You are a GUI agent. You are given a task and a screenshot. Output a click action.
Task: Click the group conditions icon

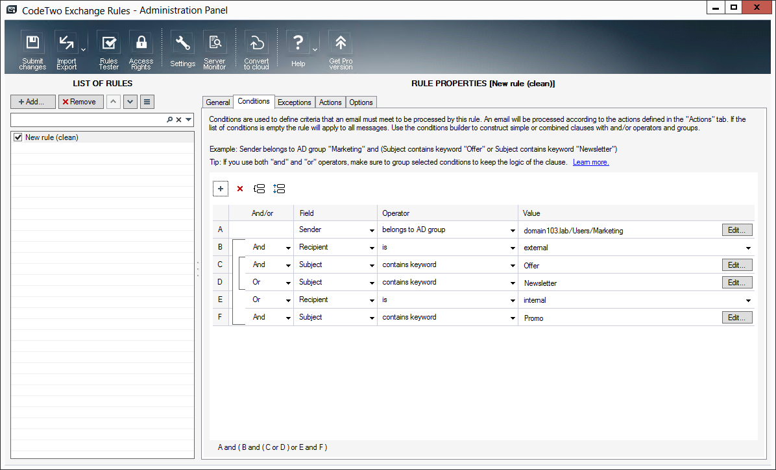[x=260, y=189]
